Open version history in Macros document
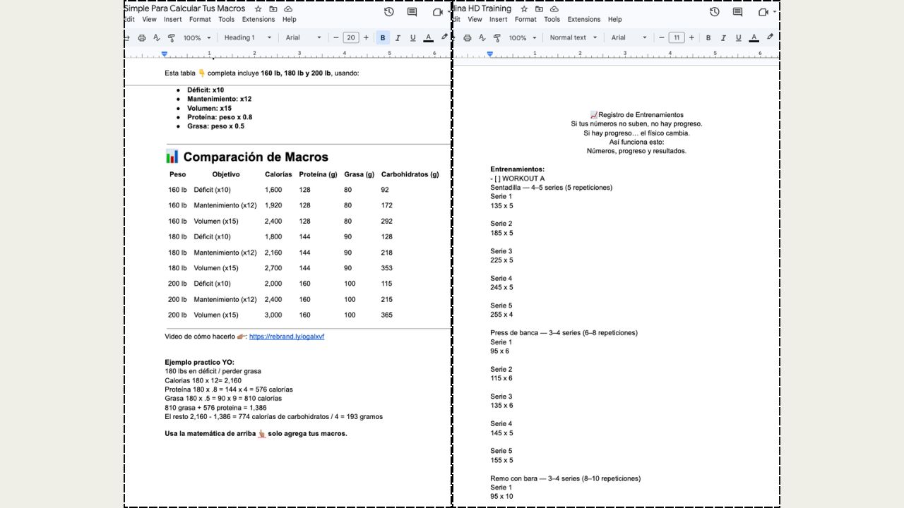The image size is (904, 508). tap(388, 12)
